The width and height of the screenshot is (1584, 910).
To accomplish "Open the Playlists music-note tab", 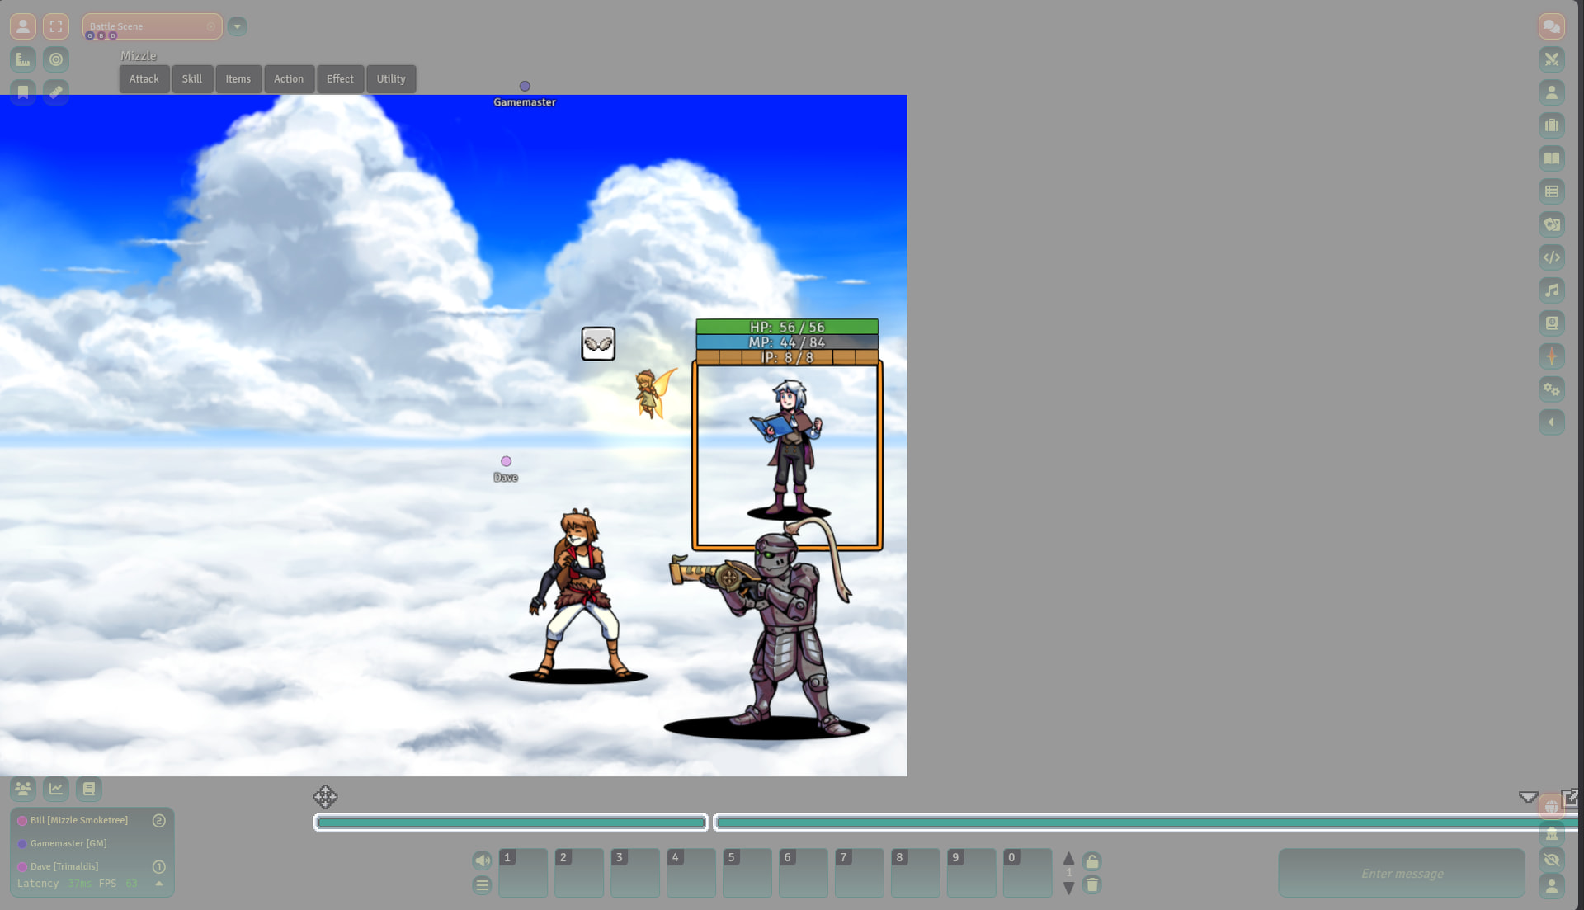I will [x=1551, y=290].
